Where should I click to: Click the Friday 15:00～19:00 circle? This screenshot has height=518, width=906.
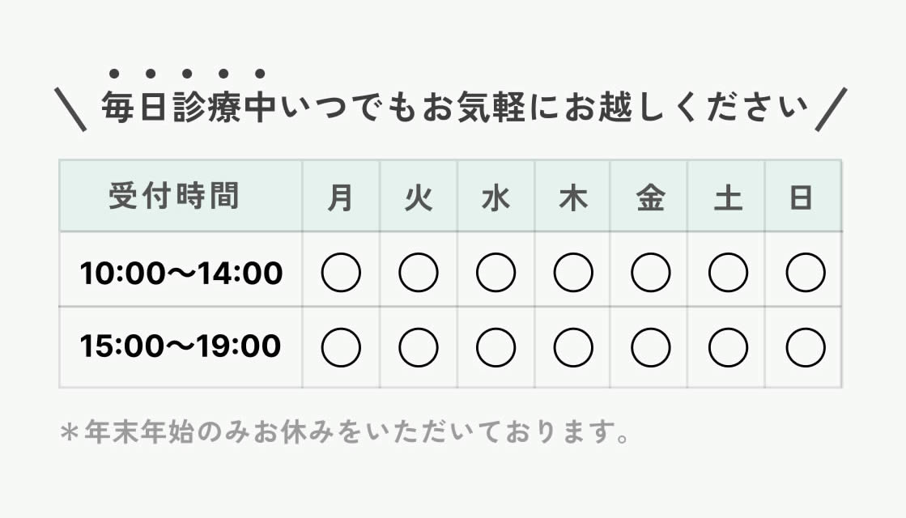tap(650, 348)
